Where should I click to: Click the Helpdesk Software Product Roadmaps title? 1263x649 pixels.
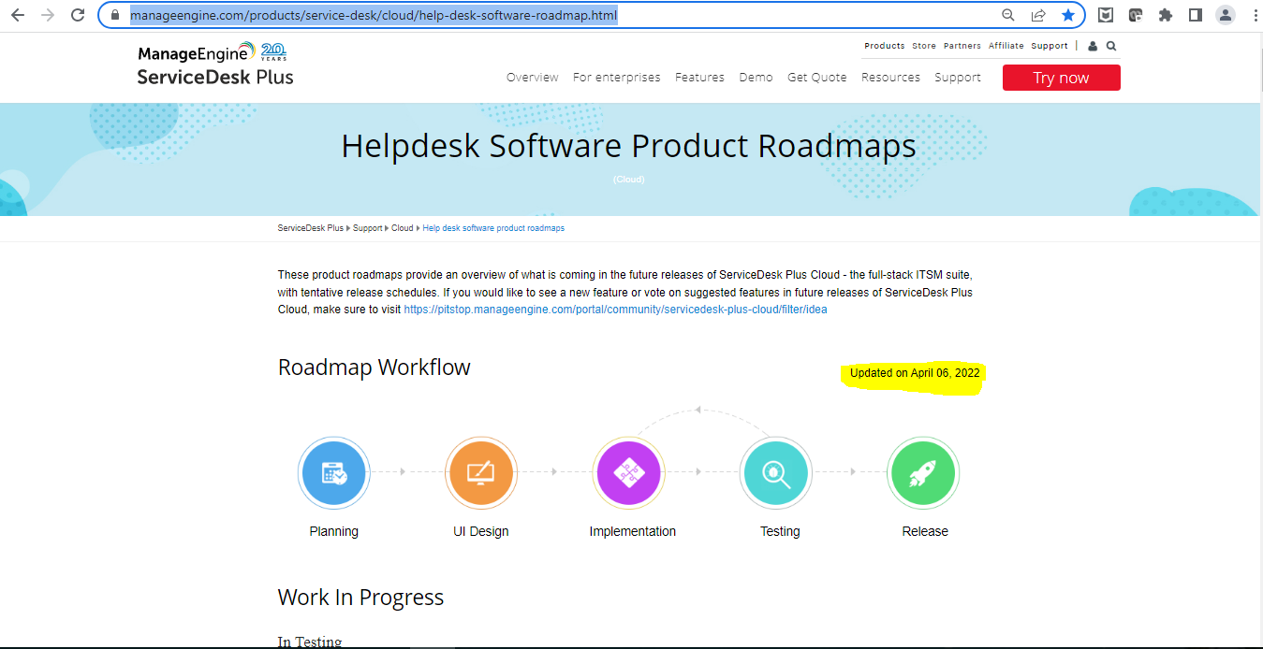click(x=629, y=147)
